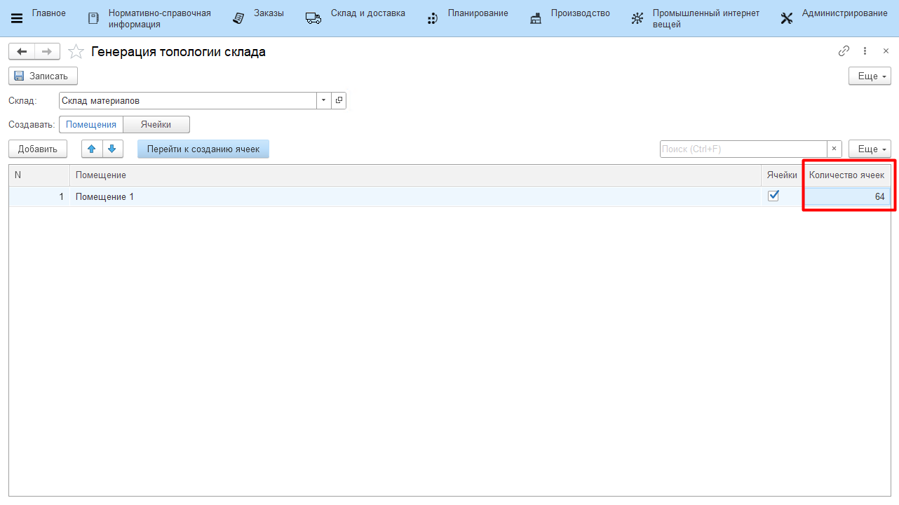Screen dimensions: 899x505
Task: Open the vertical three-dot options menu
Action: coord(865,51)
